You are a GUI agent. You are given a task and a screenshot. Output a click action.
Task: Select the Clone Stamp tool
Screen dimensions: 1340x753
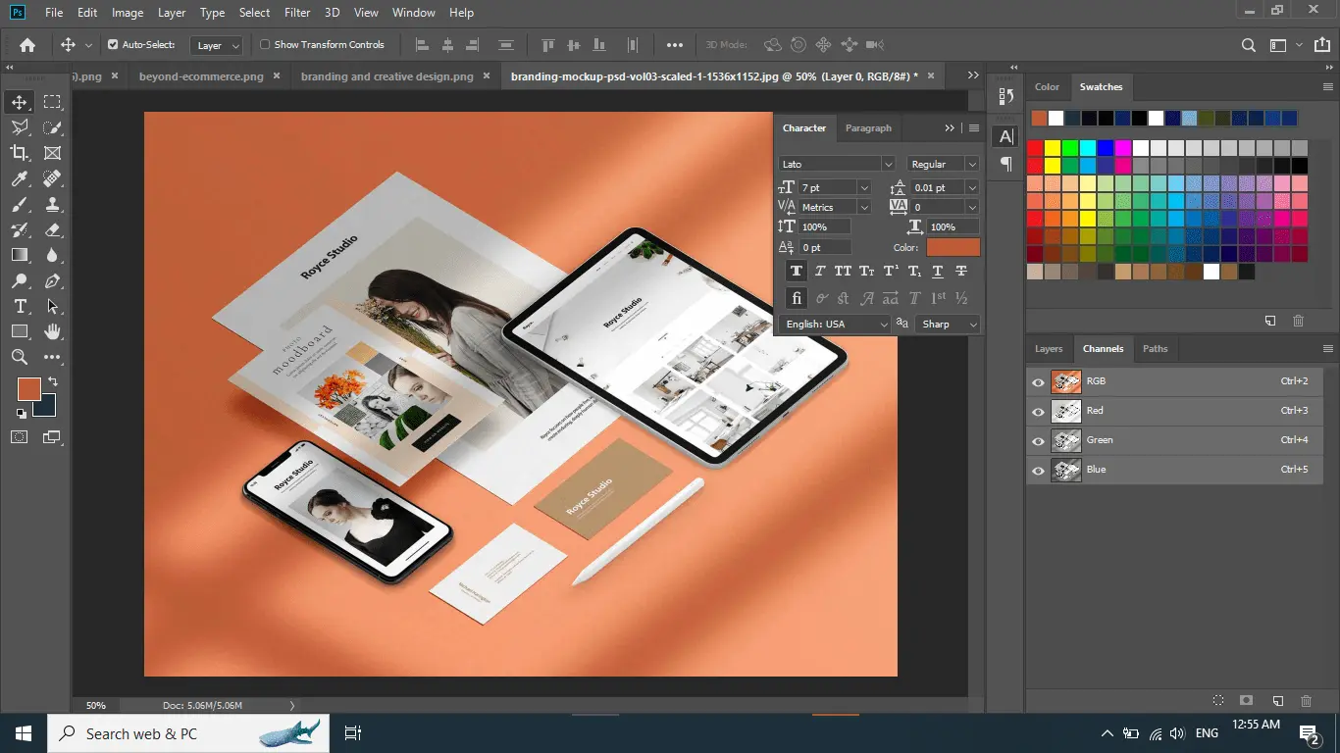click(x=52, y=204)
